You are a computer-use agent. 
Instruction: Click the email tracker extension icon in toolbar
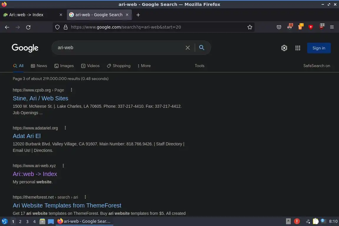tap(290, 26)
